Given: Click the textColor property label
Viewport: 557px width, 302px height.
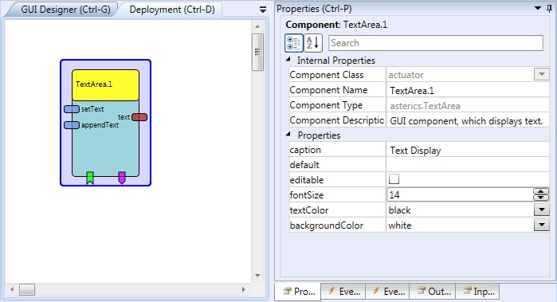Looking at the screenshot, I should click(x=309, y=210).
